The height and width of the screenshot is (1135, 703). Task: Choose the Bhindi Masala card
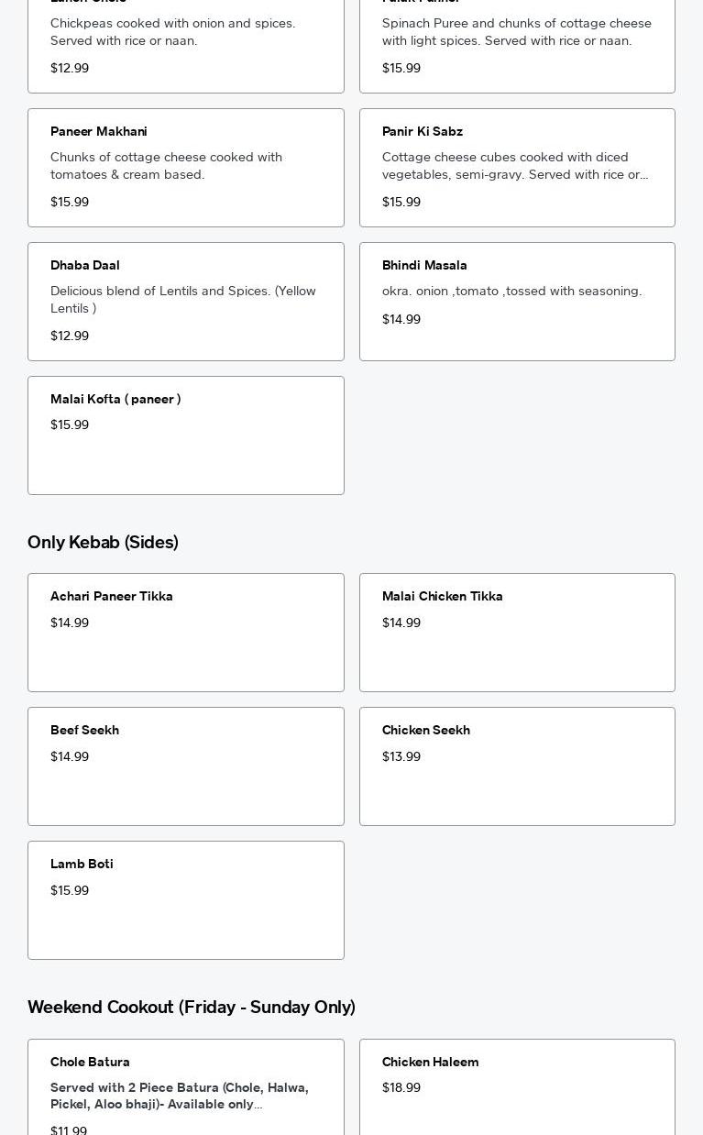pyautogui.click(x=517, y=302)
